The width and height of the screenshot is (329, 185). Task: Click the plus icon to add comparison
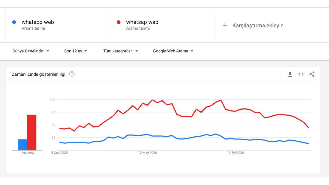[225, 25]
